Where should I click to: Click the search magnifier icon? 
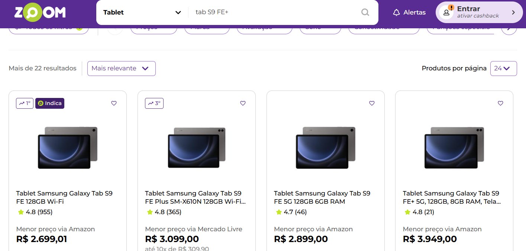pyautogui.click(x=365, y=12)
